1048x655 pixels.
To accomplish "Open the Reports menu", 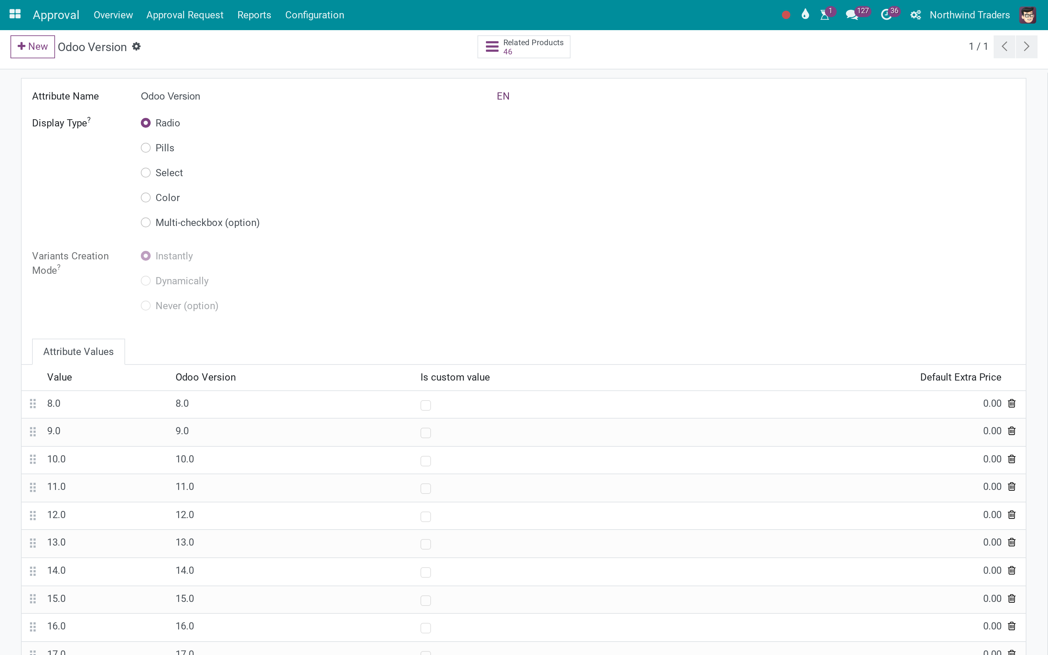I will pyautogui.click(x=254, y=15).
